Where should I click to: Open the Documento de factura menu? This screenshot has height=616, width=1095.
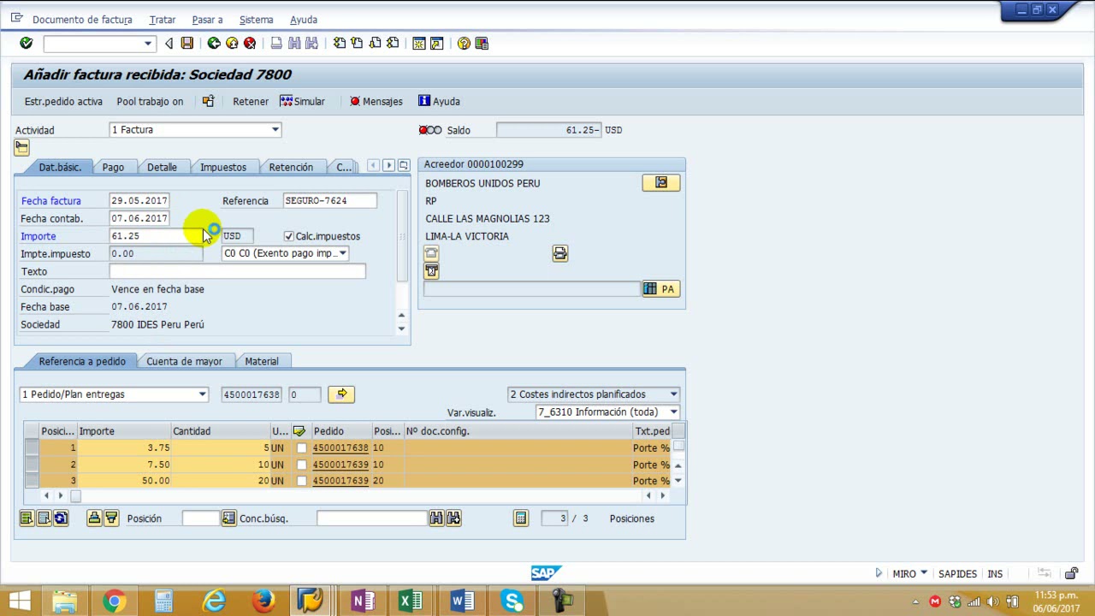point(82,19)
